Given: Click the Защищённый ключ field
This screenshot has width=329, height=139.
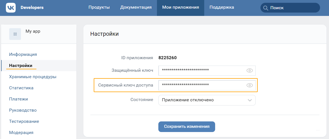Looking at the screenshot, I should [x=207, y=71].
